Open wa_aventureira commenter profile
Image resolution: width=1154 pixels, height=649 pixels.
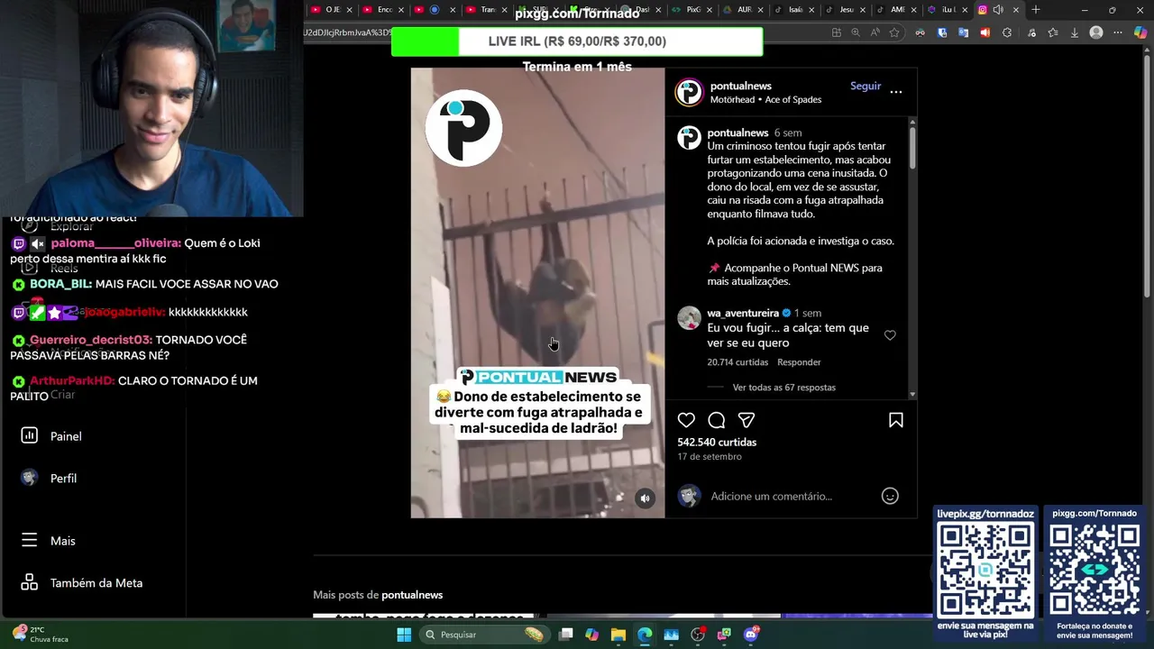coord(743,313)
